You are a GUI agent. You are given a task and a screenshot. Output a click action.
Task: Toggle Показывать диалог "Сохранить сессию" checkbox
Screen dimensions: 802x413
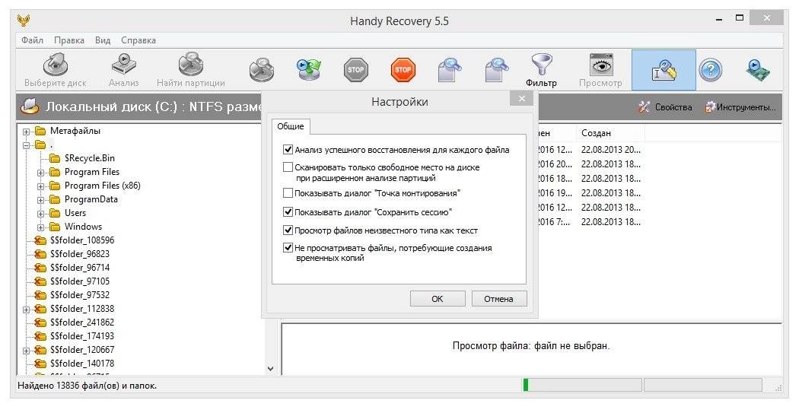point(288,211)
